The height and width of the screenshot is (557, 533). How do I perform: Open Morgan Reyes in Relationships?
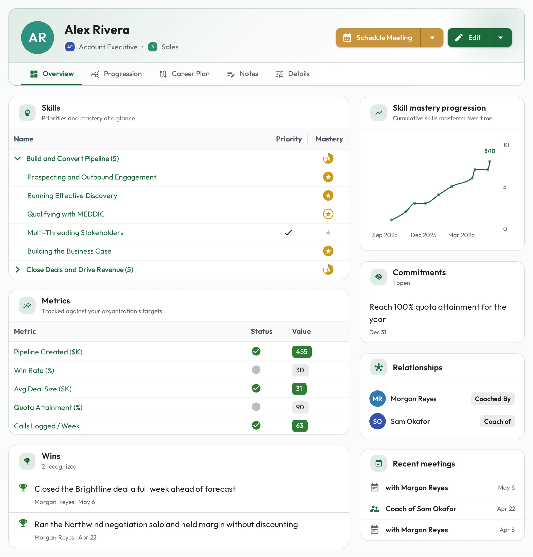tap(413, 399)
